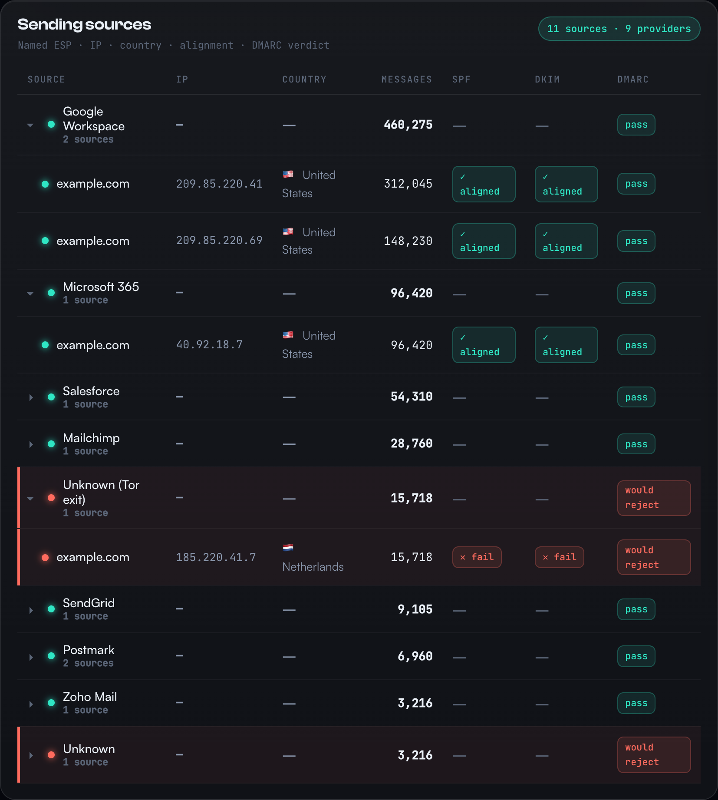Click the Salesforce message count 54,310
Viewport: 718px width, 800px height.
pos(412,397)
